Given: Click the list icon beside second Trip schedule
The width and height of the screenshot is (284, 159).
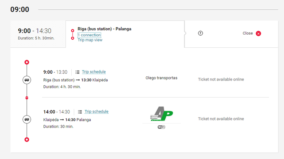Looking at the screenshot, I should point(80,112).
